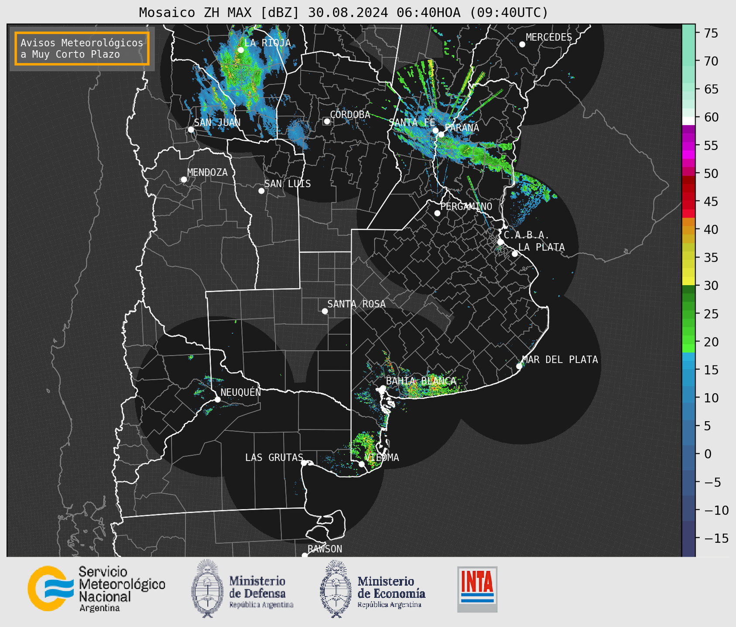This screenshot has height=627, width=736.
Task: Click the Rawson city marker dot
Action: point(305,555)
